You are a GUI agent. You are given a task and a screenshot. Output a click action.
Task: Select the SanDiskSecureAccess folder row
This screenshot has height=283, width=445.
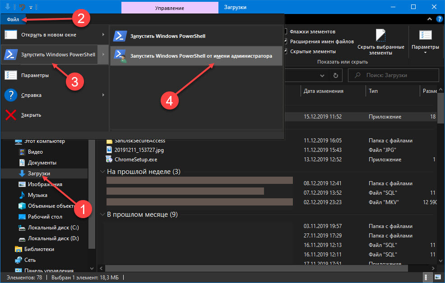(271, 141)
